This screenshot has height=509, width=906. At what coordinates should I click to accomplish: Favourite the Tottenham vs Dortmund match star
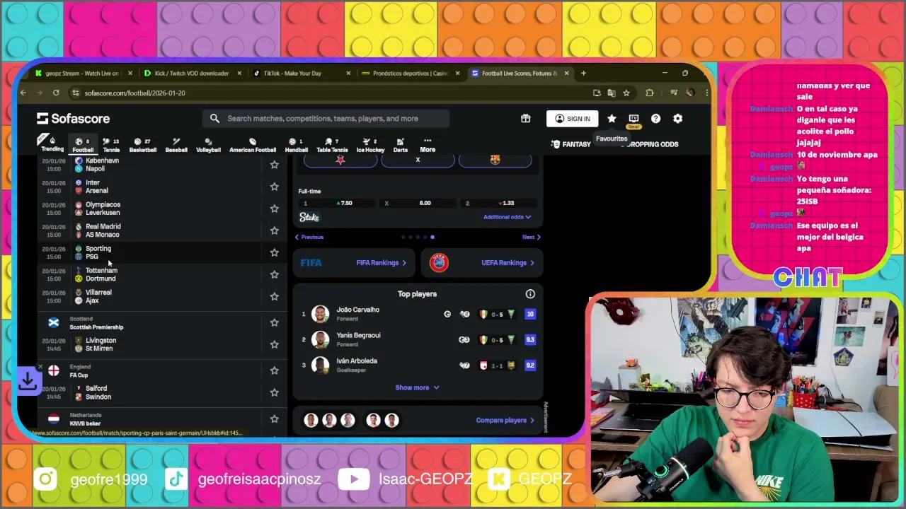click(274, 274)
